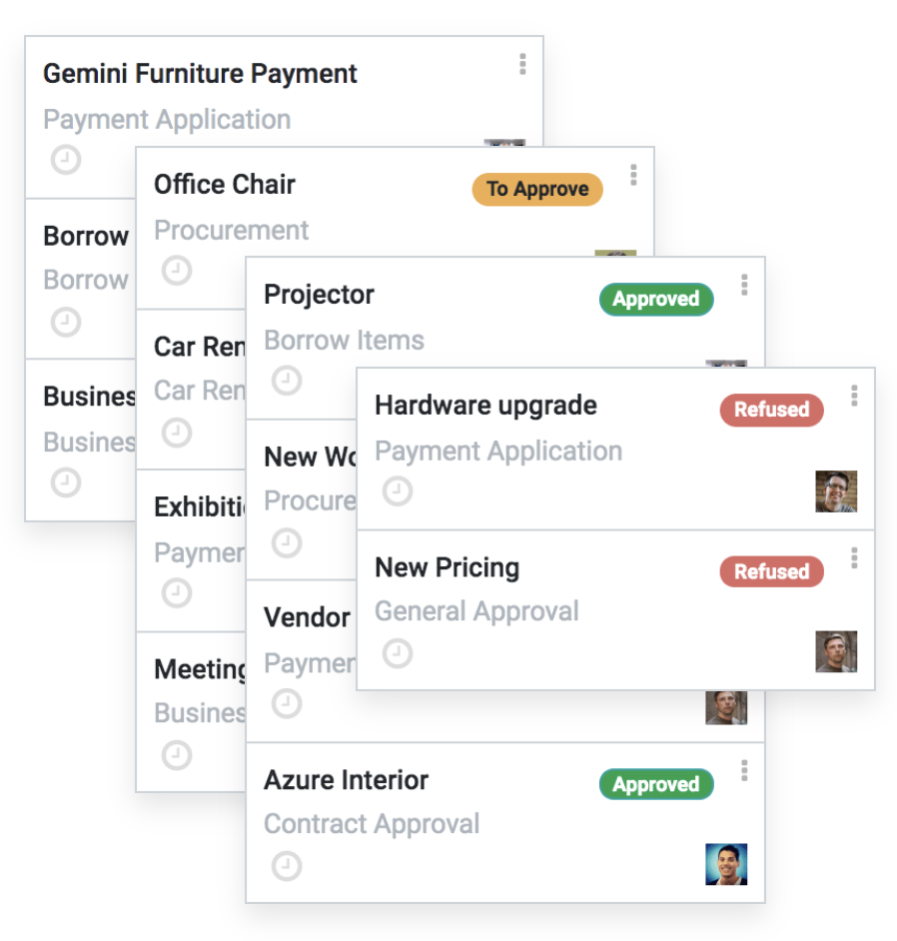Click user avatar on New Pricing card
897x941 pixels.
coord(836,651)
